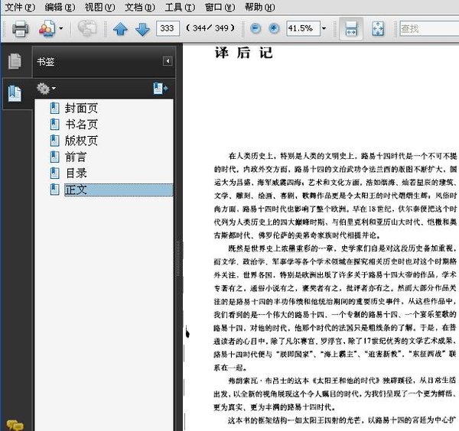Click the 查找 search box
The width and height of the screenshot is (459, 431).
pos(427,29)
